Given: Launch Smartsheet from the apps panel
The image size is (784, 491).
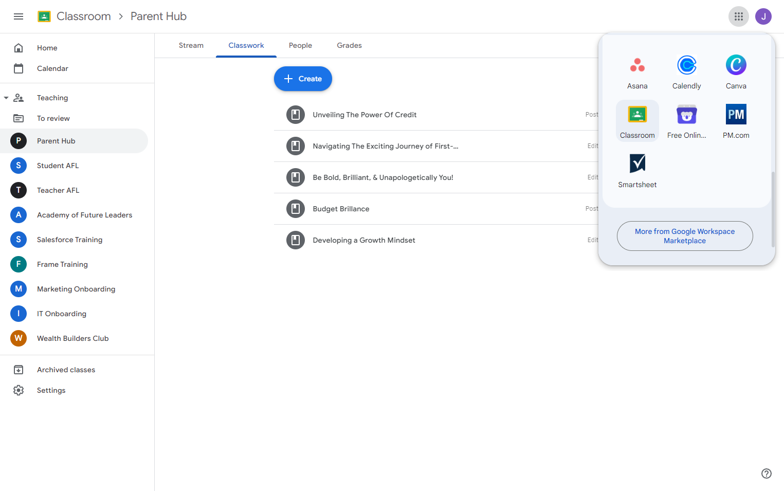Looking at the screenshot, I should tap(637, 170).
